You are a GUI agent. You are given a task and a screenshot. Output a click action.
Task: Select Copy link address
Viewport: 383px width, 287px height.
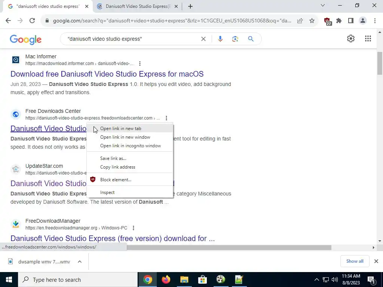130,167
